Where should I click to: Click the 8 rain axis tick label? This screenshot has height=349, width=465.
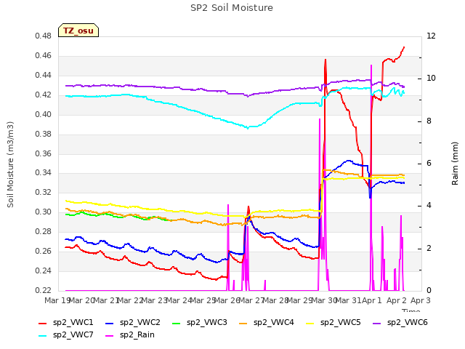coord(429,121)
